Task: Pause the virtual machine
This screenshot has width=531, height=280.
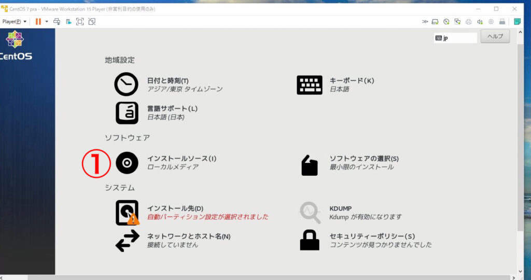Action: [38, 22]
